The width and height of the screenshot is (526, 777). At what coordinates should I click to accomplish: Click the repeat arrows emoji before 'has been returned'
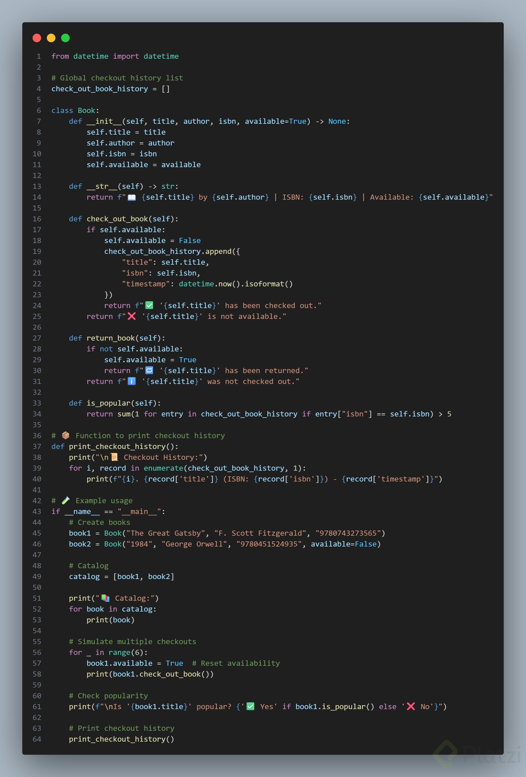coord(149,371)
